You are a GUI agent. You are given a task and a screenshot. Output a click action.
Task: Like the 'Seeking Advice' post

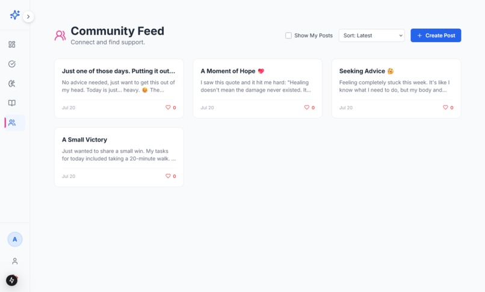[x=448, y=107]
